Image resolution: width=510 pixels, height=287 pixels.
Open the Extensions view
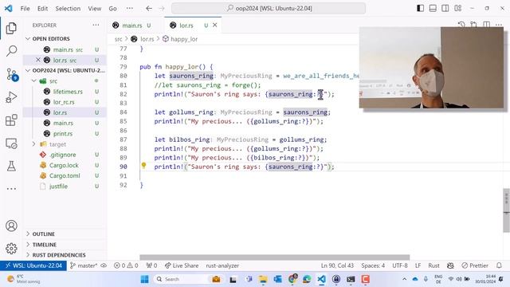point(11,120)
